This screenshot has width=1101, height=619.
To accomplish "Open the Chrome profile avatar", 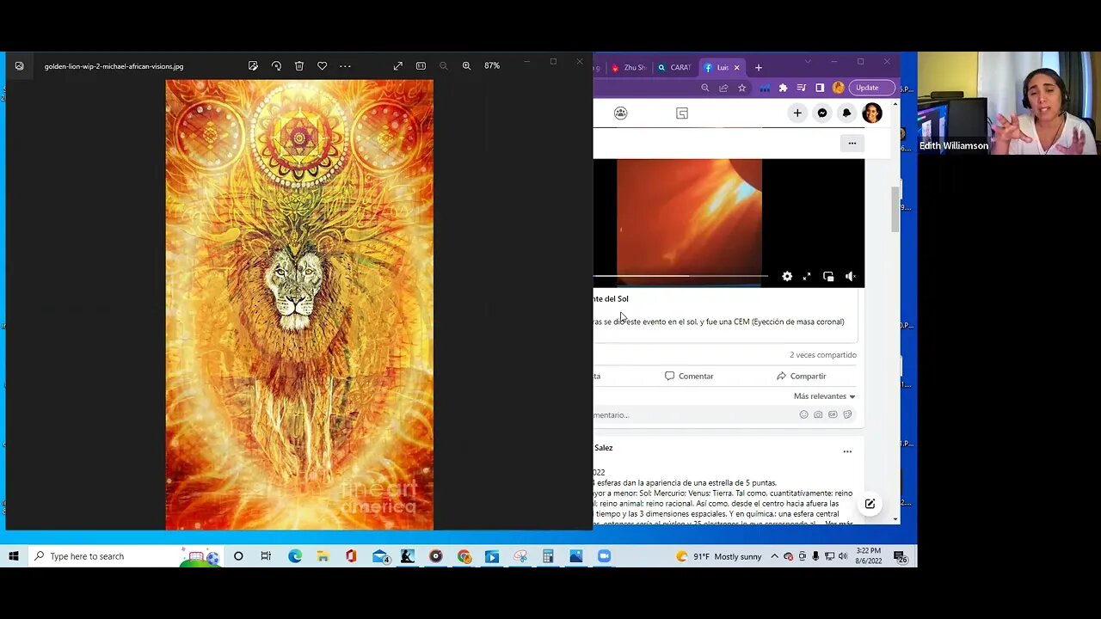I will [838, 88].
